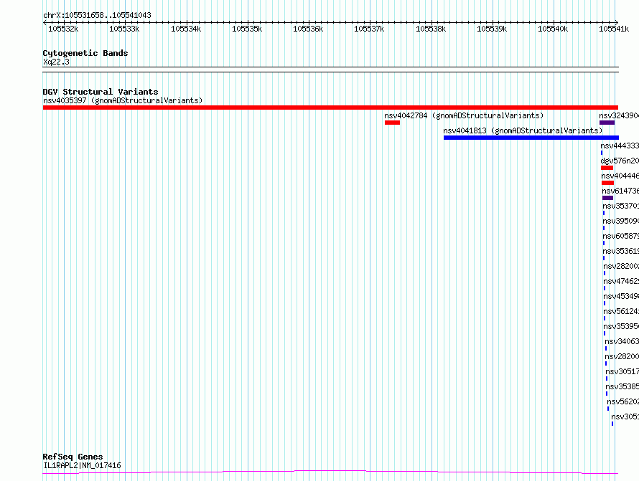Image resolution: width=639 pixels, height=481 pixels.
Task: Click the ruler's left-pointing arrow
Action: (45, 22)
